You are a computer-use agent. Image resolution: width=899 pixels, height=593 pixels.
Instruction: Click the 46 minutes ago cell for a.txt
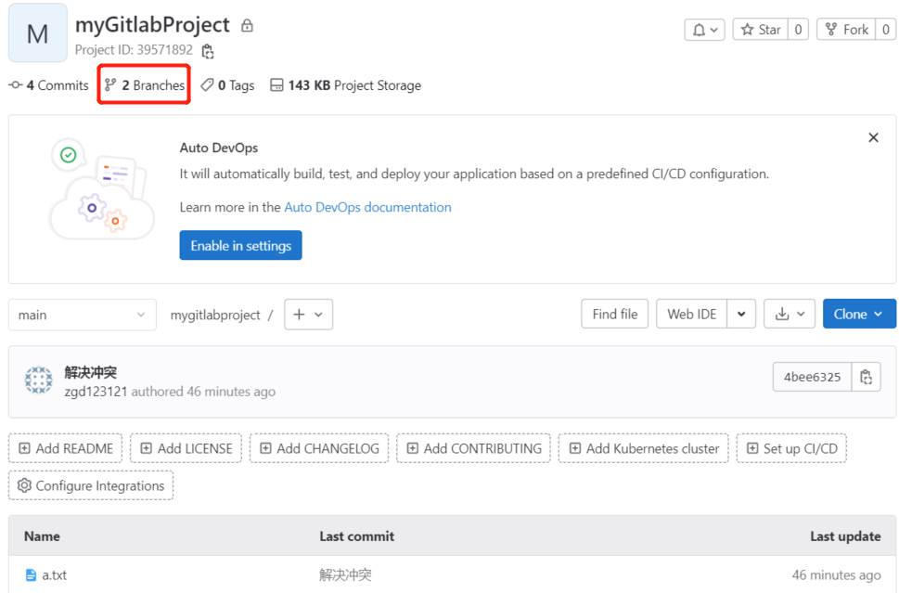coord(837,574)
